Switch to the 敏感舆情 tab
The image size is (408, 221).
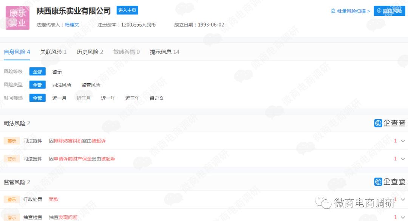[127, 52]
